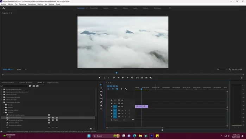Open playback resolution 1/4 dropdown
Viewport: 246px width, 139px height.
pos(222,69)
